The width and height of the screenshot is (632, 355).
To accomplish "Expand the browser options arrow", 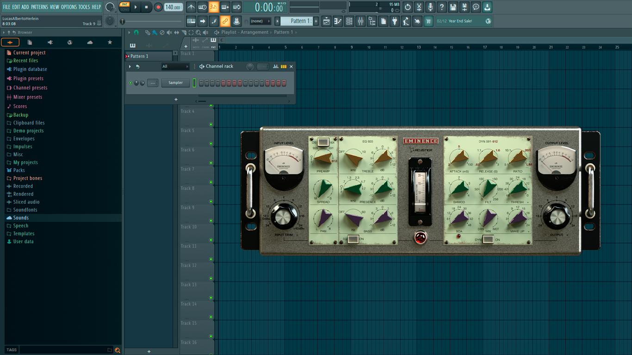I will (4, 32).
